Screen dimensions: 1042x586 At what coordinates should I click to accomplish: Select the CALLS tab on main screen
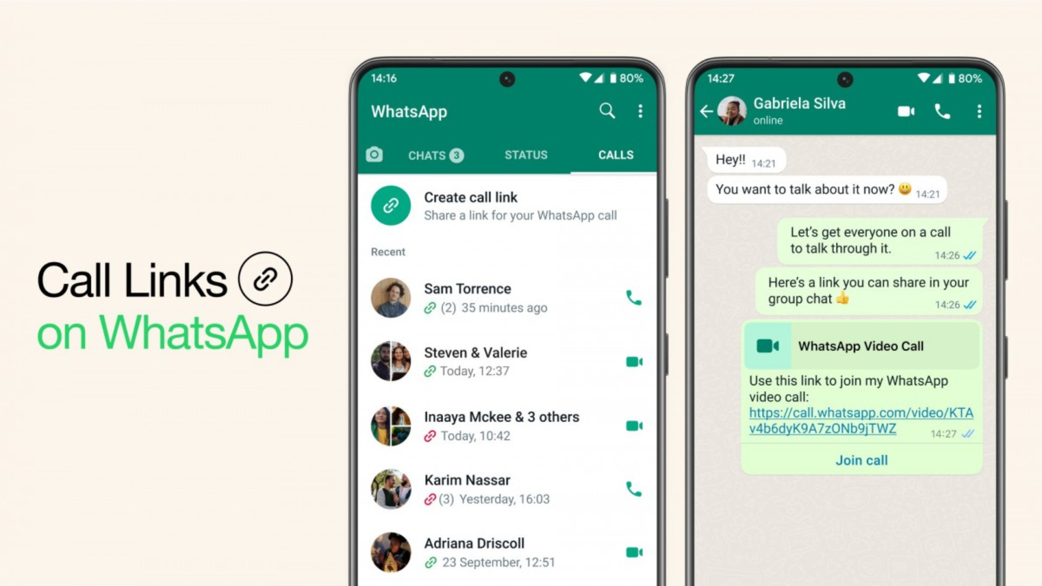coord(613,155)
